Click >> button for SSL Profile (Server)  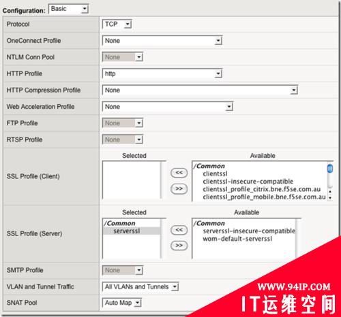(x=179, y=246)
